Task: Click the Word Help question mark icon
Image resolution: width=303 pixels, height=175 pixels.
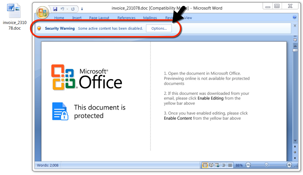Action: point(295,17)
